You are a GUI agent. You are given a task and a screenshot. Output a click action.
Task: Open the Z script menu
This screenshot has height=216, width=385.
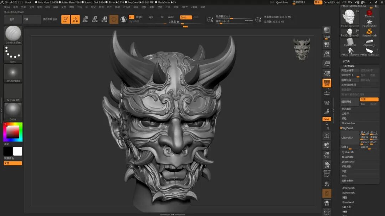(x=194, y=7)
